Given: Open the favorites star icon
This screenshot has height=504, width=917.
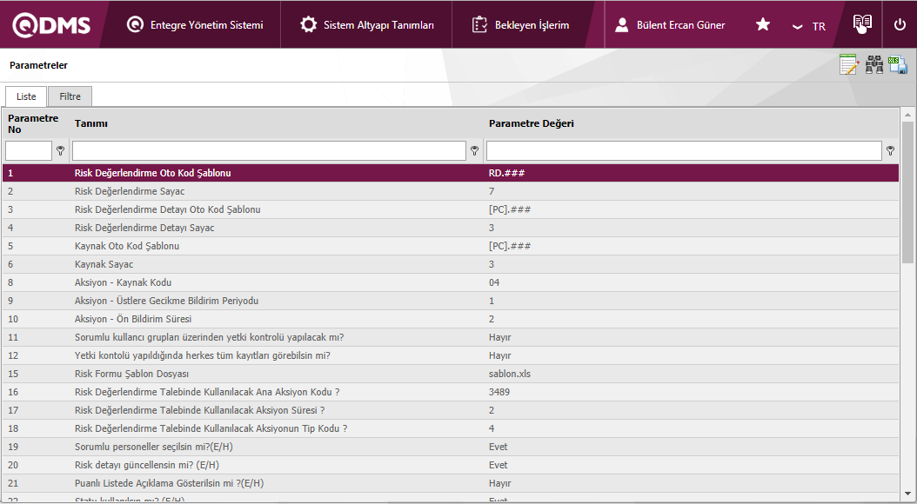Looking at the screenshot, I should pyautogui.click(x=763, y=25).
